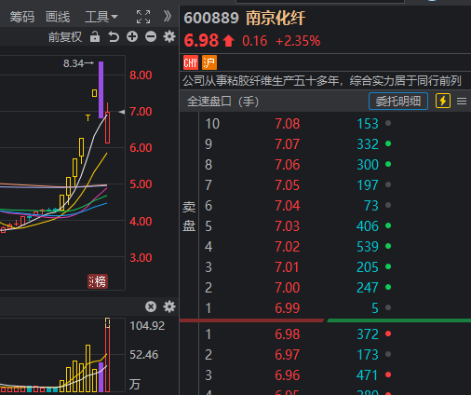Viewport: 471px width, 395px height.
Task: Select buy level 1 price 6.98
Action: tap(288, 334)
